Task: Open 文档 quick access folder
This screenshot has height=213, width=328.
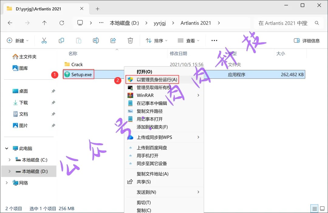Action: pyautogui.click(x=20, y=114)
